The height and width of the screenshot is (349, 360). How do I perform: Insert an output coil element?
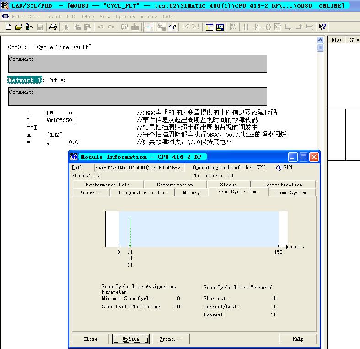pyautogui.click(x=267, y=27)
